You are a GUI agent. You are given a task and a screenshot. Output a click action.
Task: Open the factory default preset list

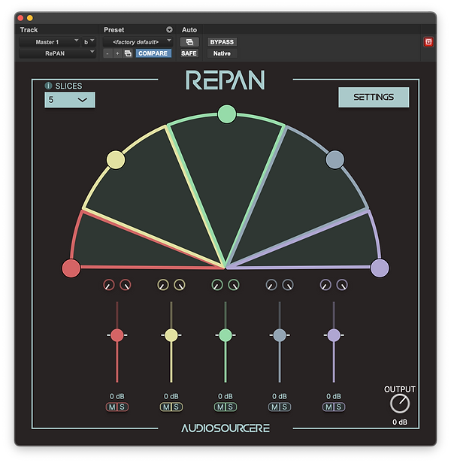point(138,42)
